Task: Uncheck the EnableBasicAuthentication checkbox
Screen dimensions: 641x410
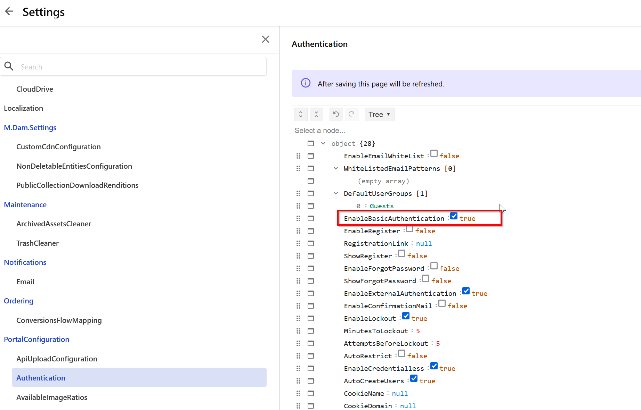Action: click(x=454, y=216)
